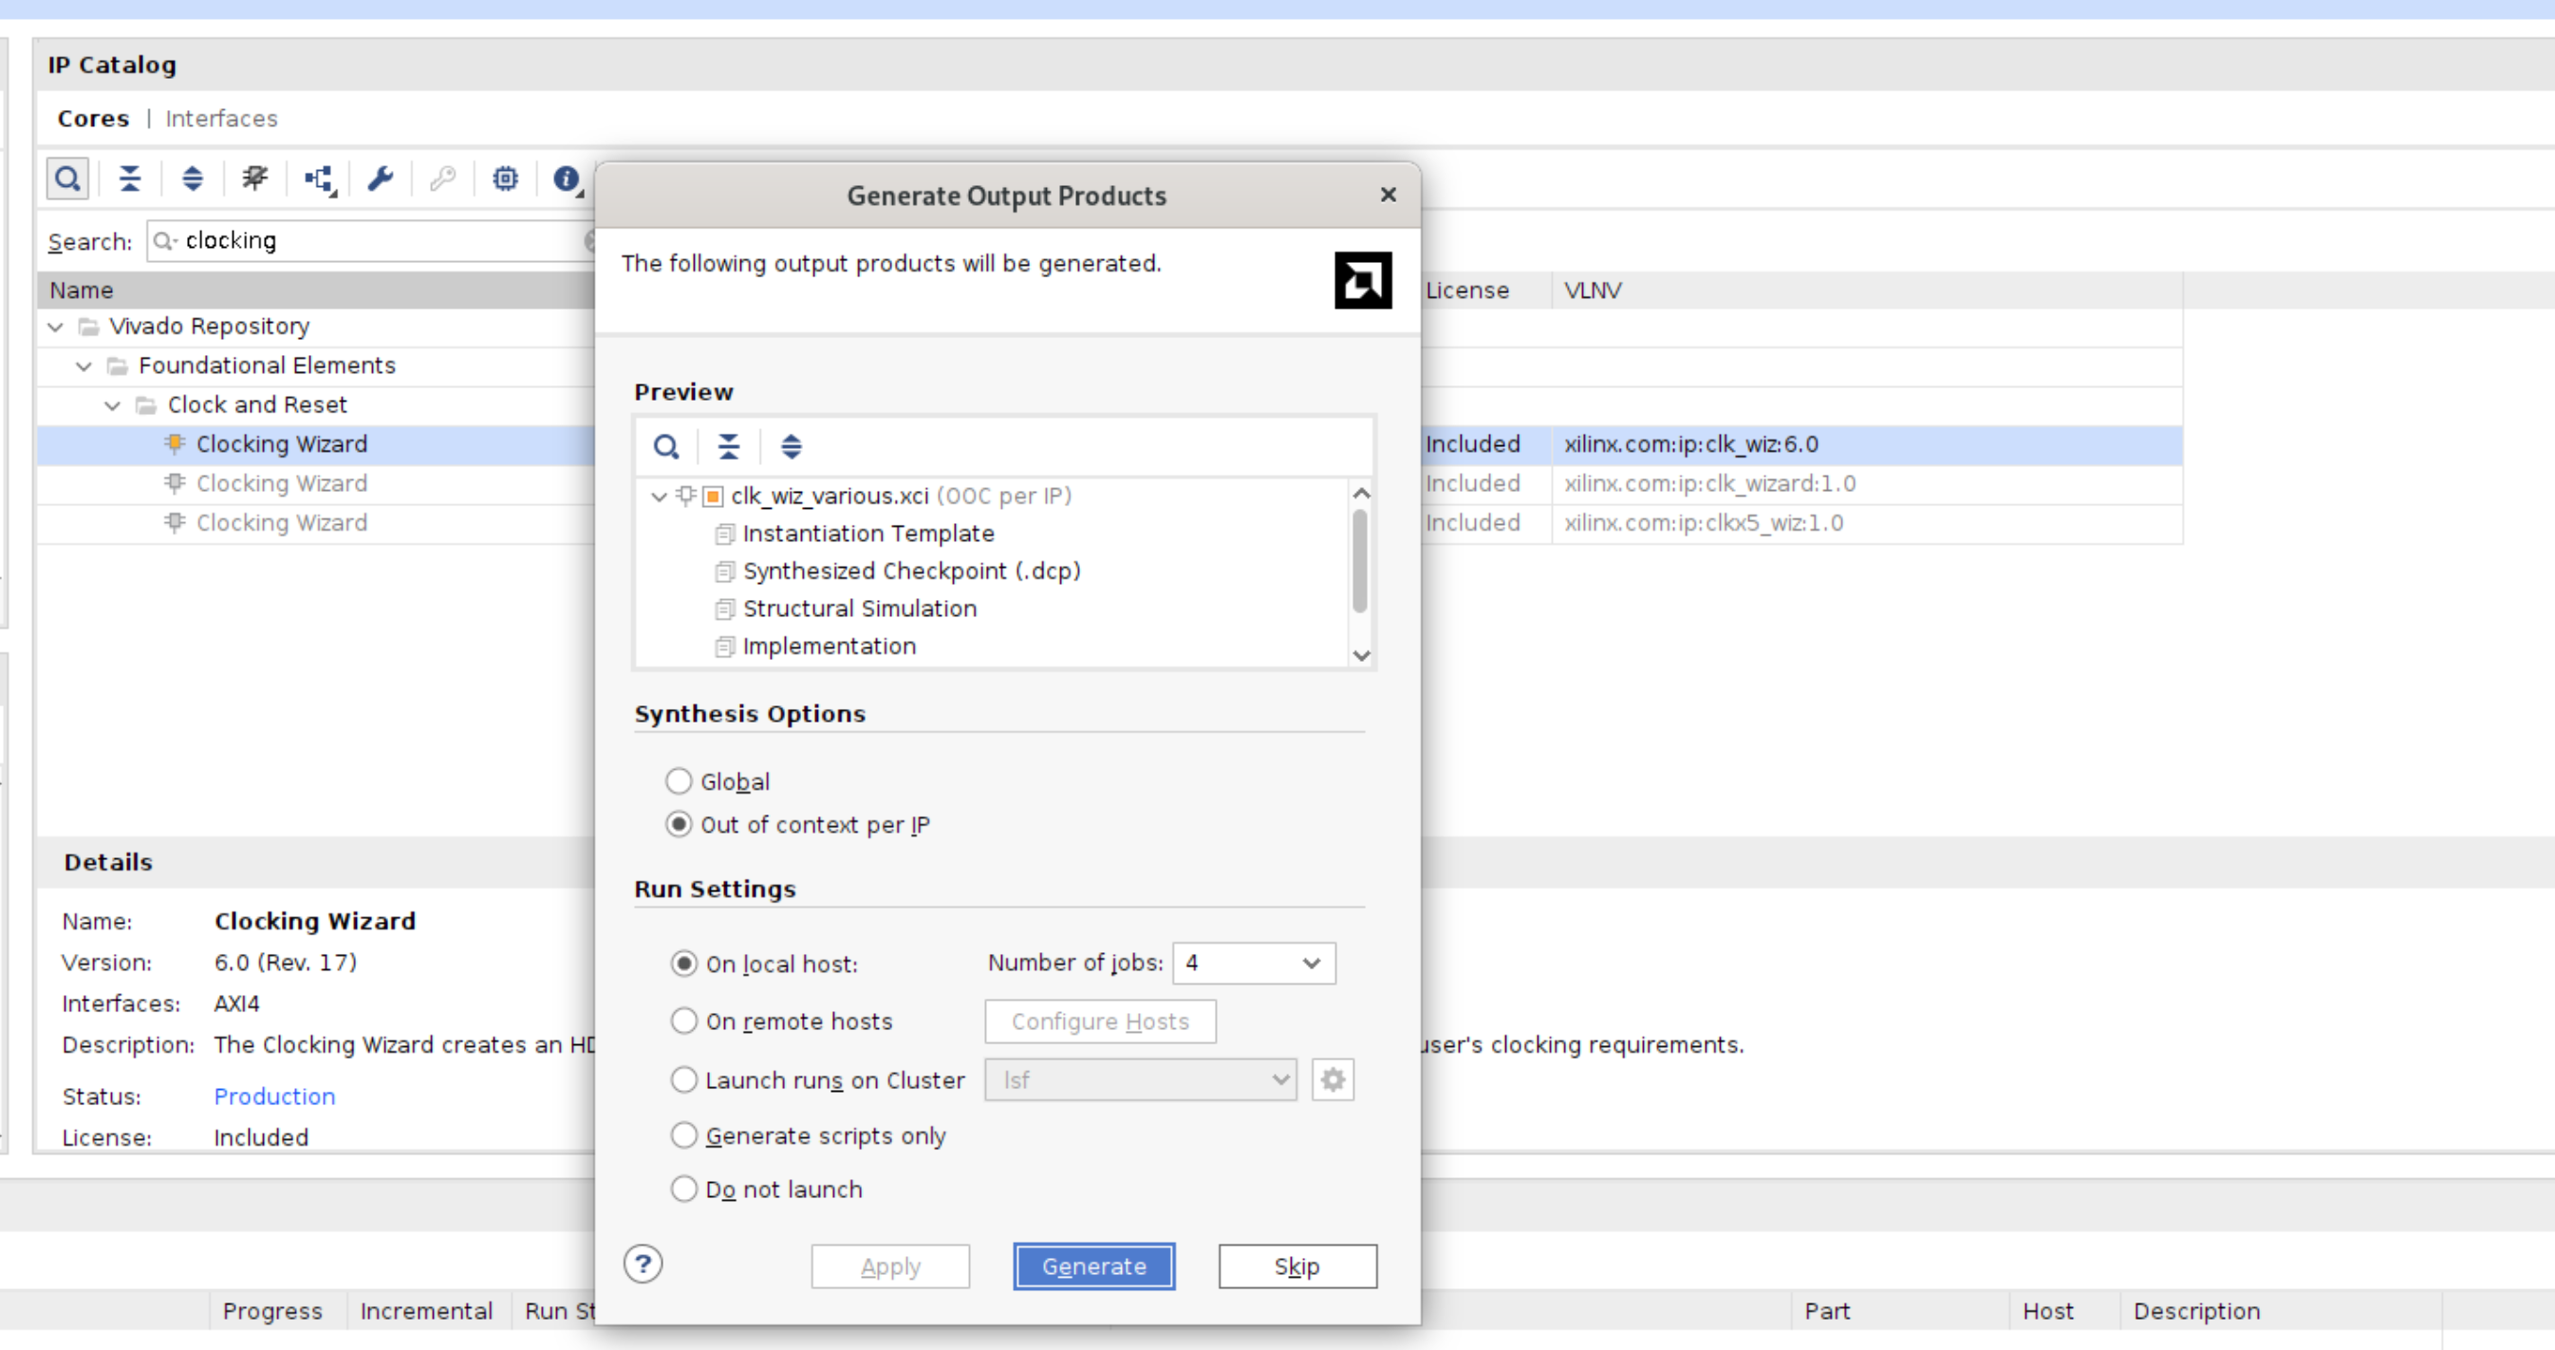Open the Number of jobs dropdown

(x=1254, y=964)
